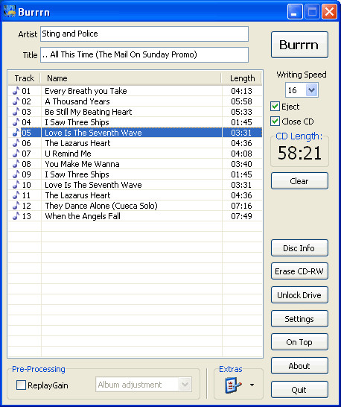The height and width of the screenshot is (407, 341).
Task: Select track 06 'The Lazarus Heart'
Action: pyautogui.click(x=135, y=143)
